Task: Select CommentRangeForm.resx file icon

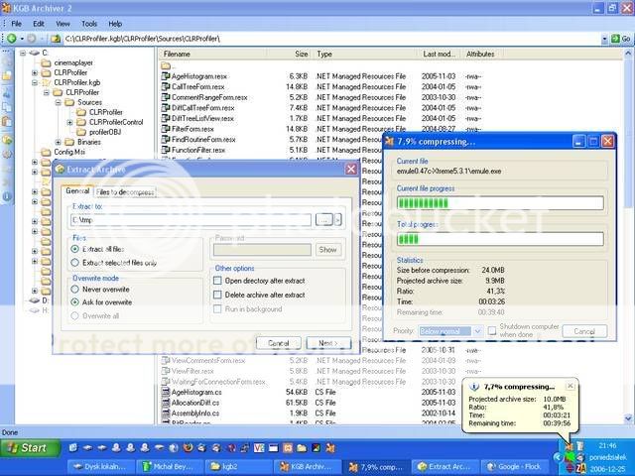Action: point(166,97)
